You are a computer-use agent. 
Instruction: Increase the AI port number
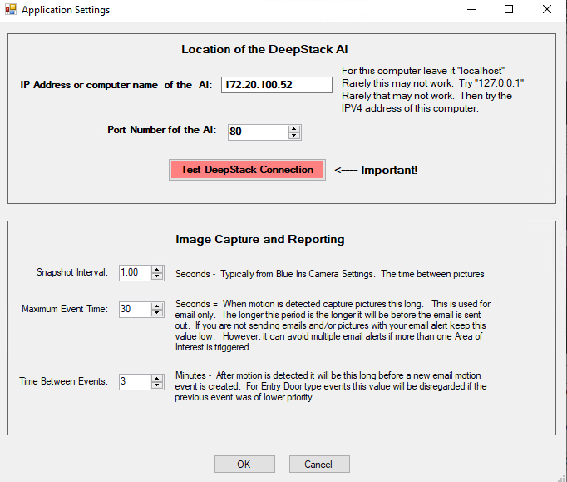tap(294, 128)
